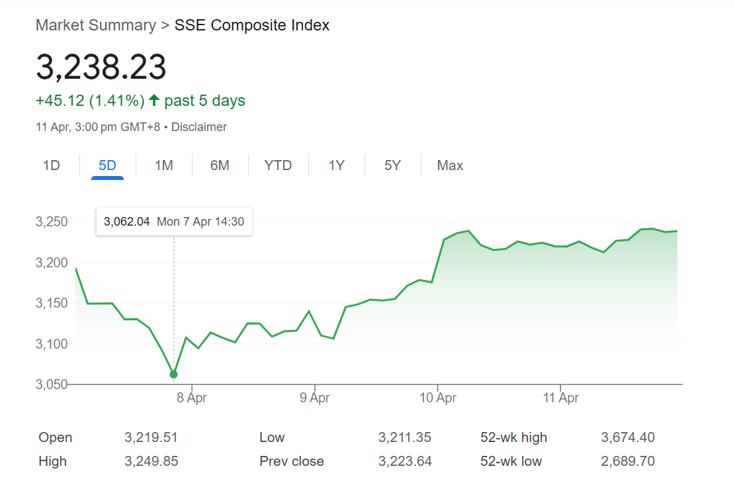Click the highlighted data point on 7 Apr
Viewport: 735px width, 487px height.
coord(173,374)
